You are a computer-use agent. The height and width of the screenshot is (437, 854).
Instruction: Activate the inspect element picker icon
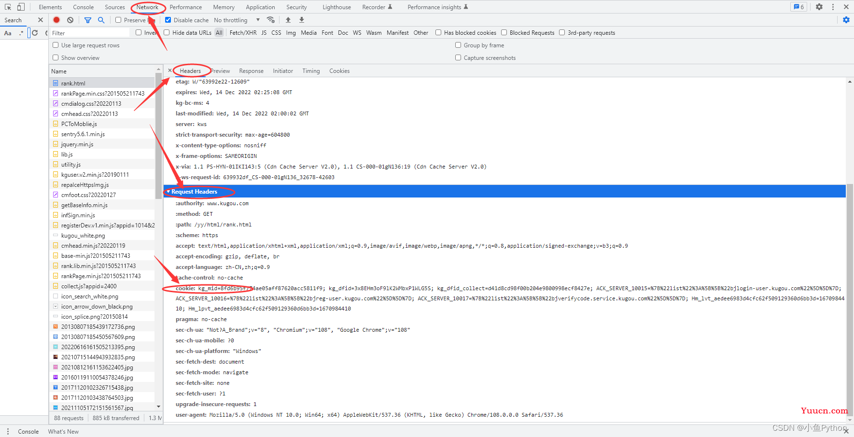pos(8,7)
